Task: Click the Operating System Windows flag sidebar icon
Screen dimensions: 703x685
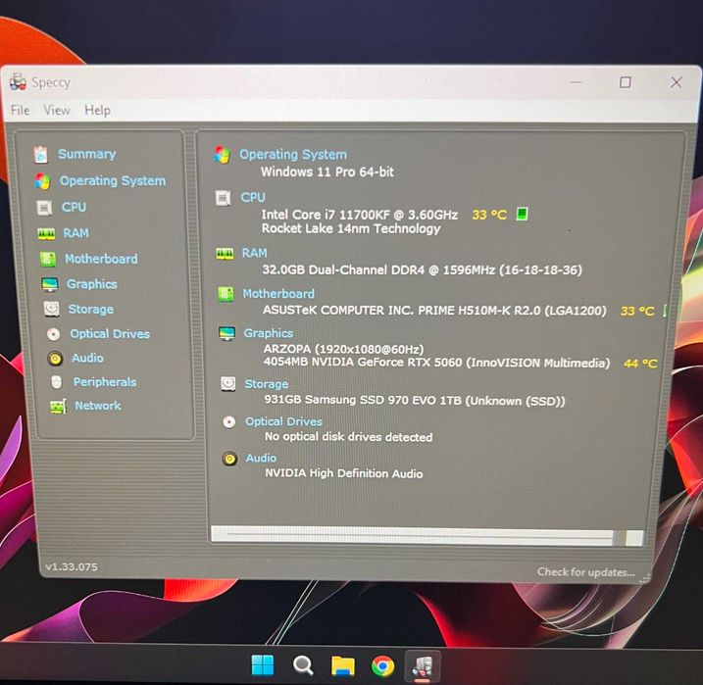Action: click(42, 181)
